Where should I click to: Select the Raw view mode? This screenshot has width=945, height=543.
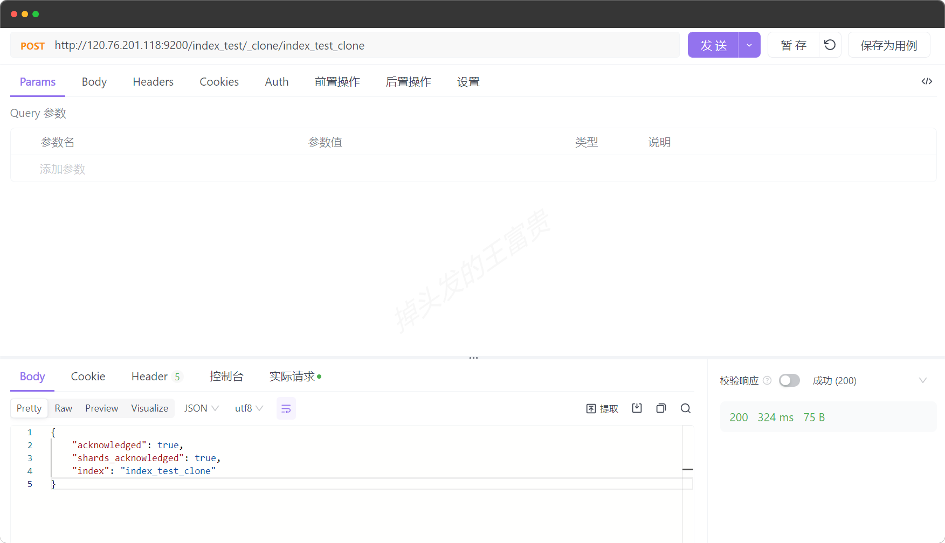coord(63,408)
